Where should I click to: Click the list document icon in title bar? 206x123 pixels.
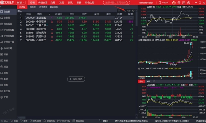[184, 3]
